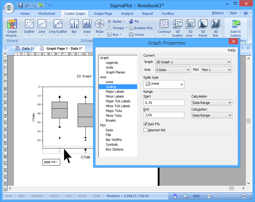Screen dimensions: 255x202
Task: Create a Pie chart
Action: pyautogui.click(x=134, y=21)
